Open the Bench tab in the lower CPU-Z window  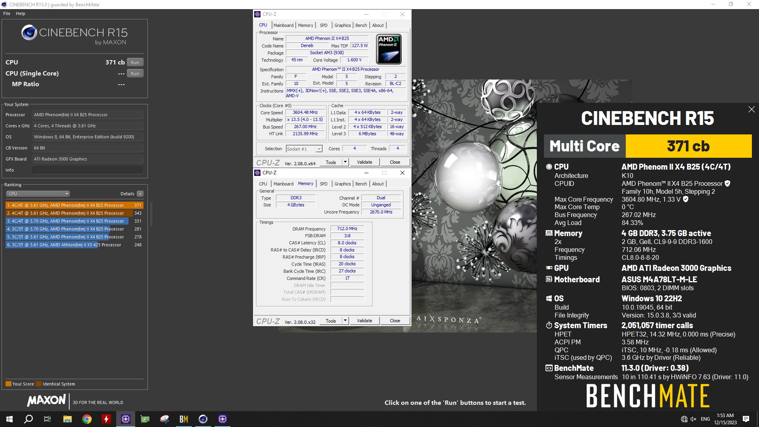tap(361, 184)
